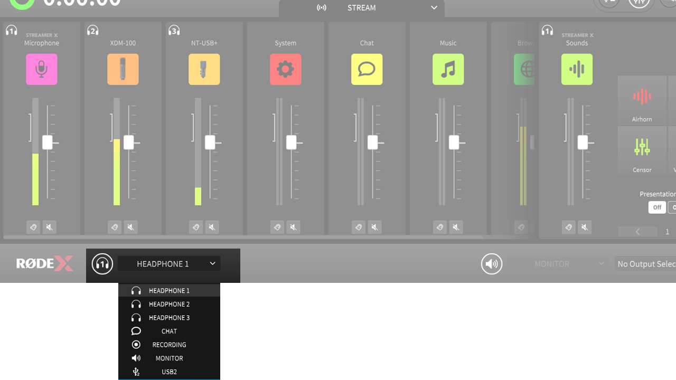Mute the Microphone channel
This screenshot has height=380, width=676.
click(x=49, y=227)
